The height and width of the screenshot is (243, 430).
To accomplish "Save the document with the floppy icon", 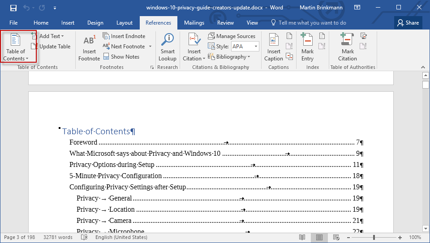I will point(13,8).
